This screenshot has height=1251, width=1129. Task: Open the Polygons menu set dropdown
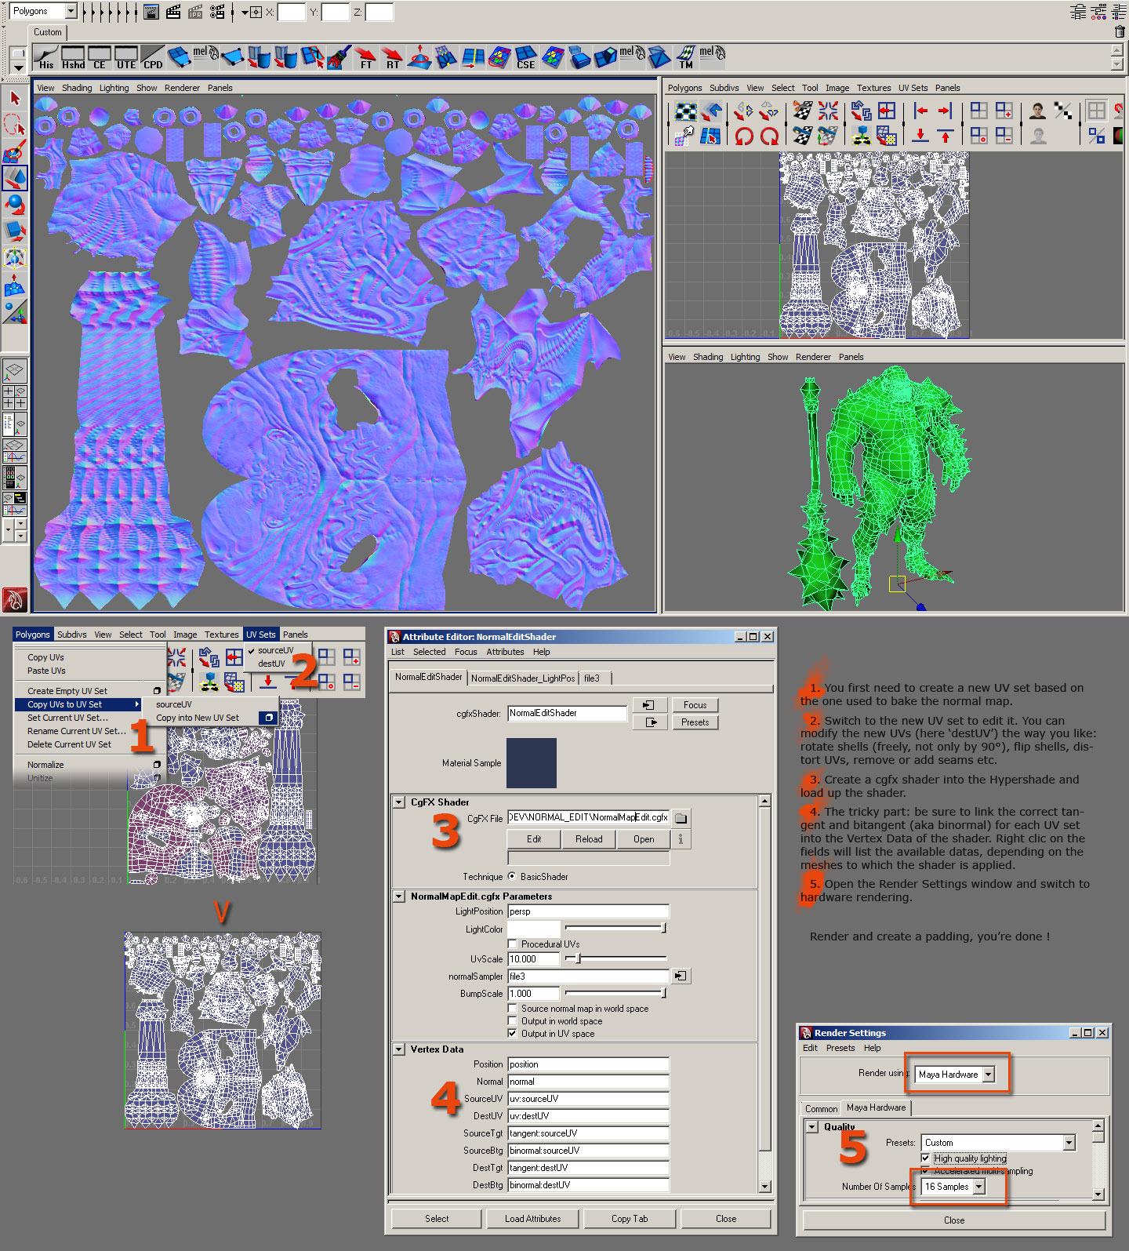pyautogui.click(x=71, y=11)
